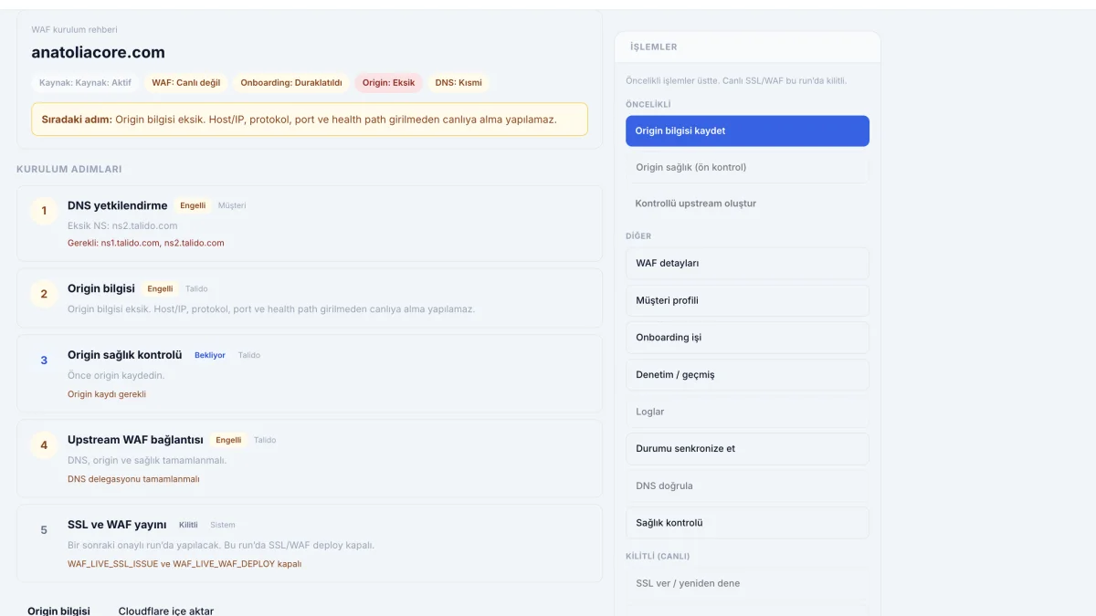Click SSL ver / yeniden dene
The height and width of the screenshot is (616, 1096).
tap(747, 583)
